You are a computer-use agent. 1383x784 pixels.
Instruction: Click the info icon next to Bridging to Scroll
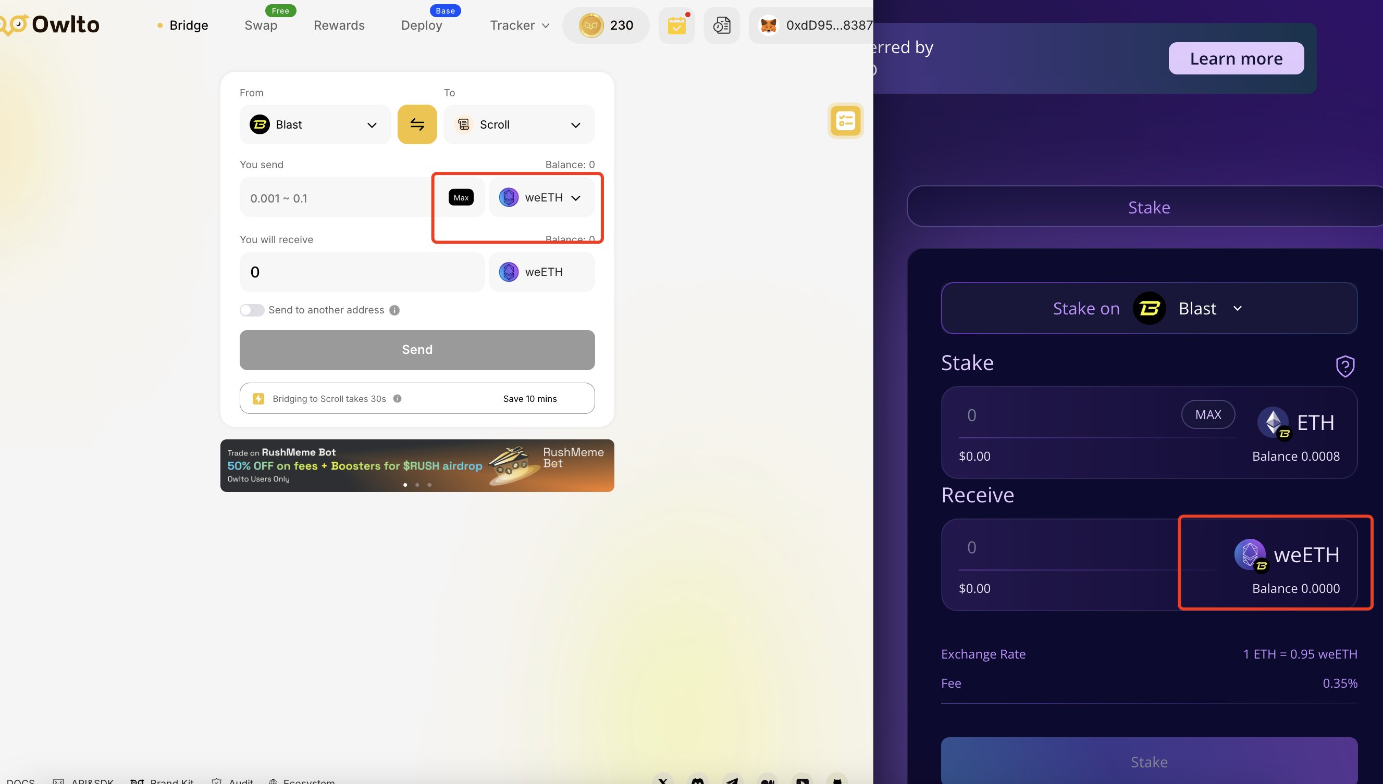coord(397,398)
